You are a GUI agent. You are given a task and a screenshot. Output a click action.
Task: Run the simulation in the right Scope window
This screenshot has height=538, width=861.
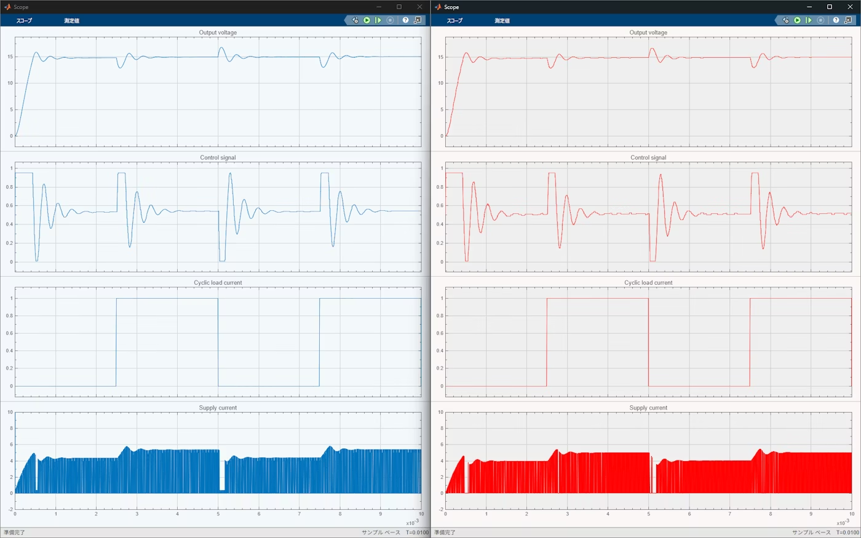(x=797, y=20)
